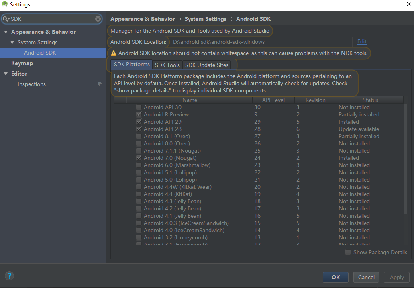Sort by the Status column header
Screen dimensions: 414x288
(370, 100)
